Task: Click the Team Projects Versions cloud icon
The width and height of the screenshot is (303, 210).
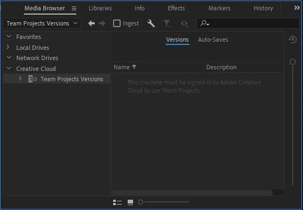Action: pyautogui.click(x=32, y=79)
